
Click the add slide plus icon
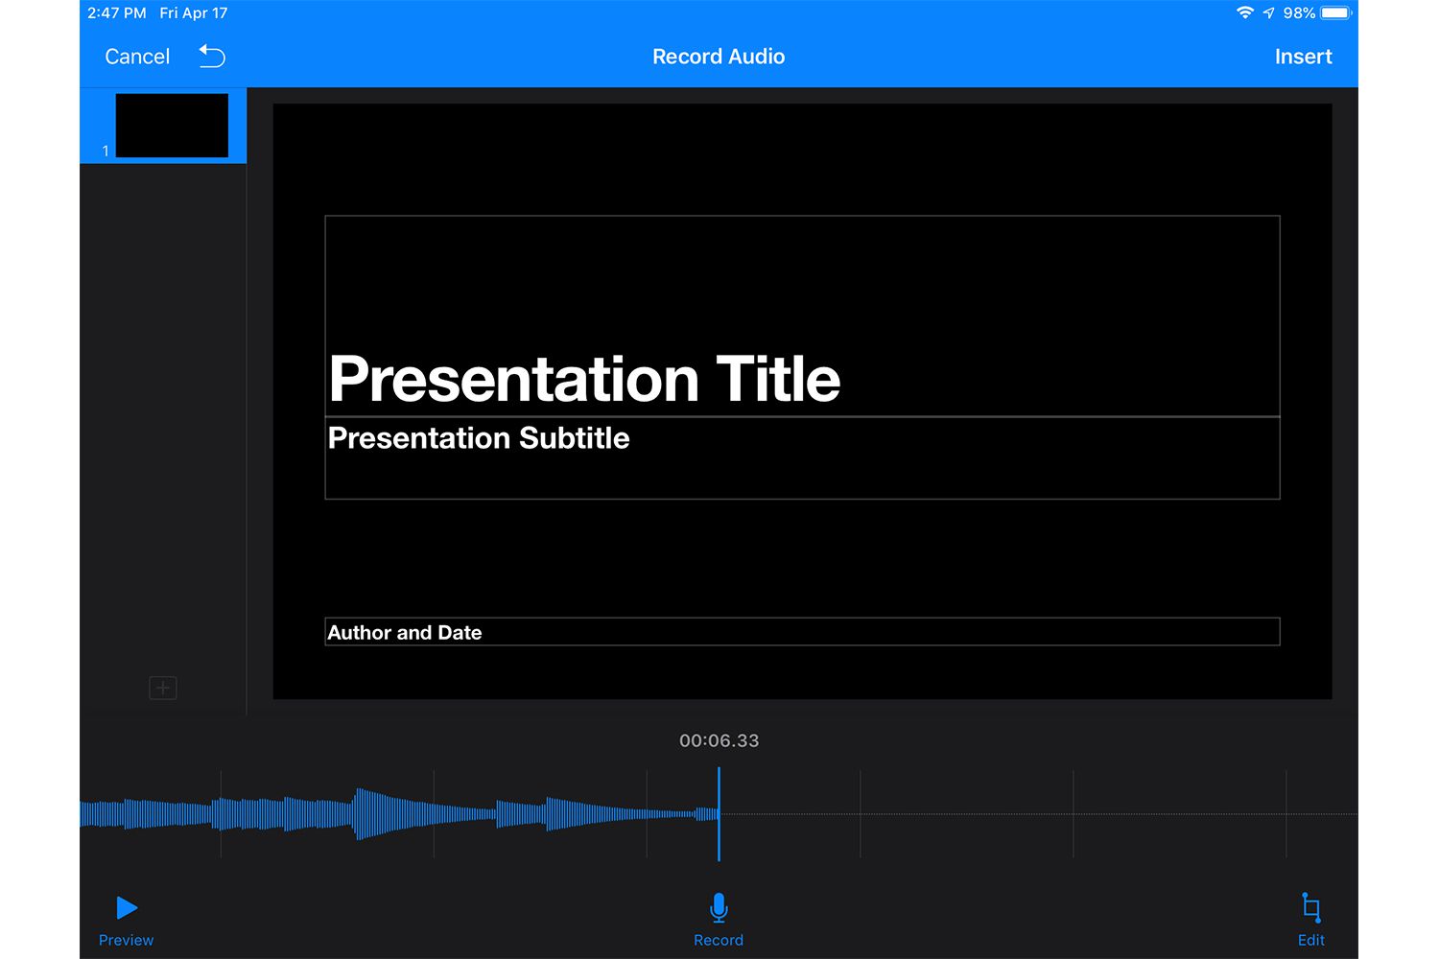163,688
